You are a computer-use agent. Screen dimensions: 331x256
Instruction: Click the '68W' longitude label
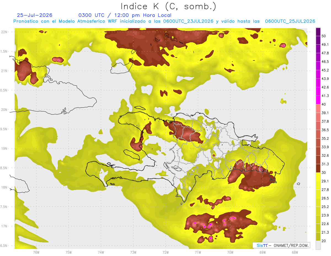coord(295,252)
